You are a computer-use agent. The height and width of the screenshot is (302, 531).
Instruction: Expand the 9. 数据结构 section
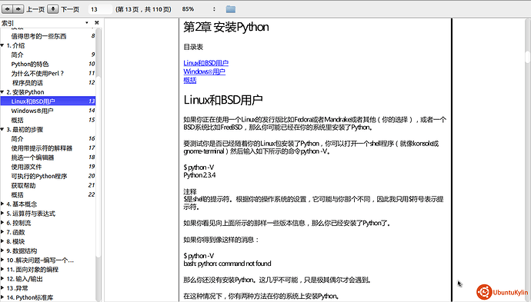click(2, 251)
